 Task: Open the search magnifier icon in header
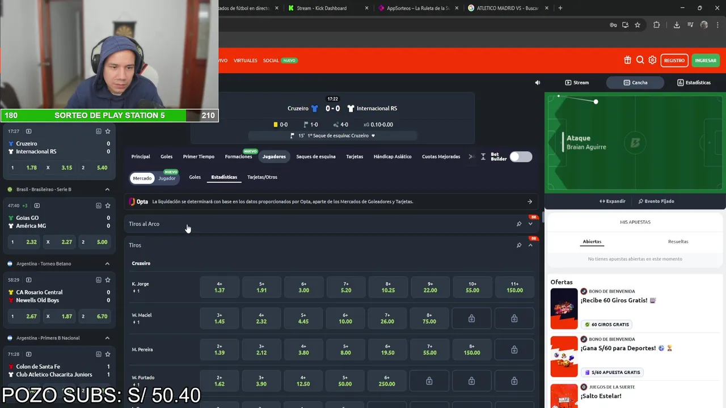pos(640,60)
